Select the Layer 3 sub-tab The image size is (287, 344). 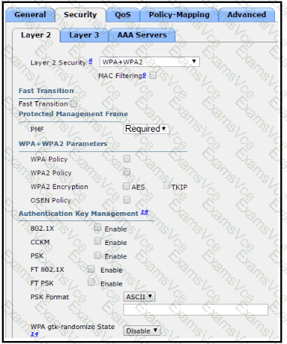tap(84, 35)
